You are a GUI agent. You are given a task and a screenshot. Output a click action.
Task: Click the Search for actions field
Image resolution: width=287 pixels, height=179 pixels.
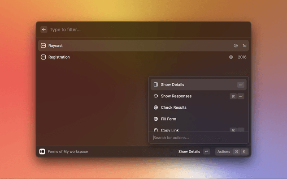197,137
